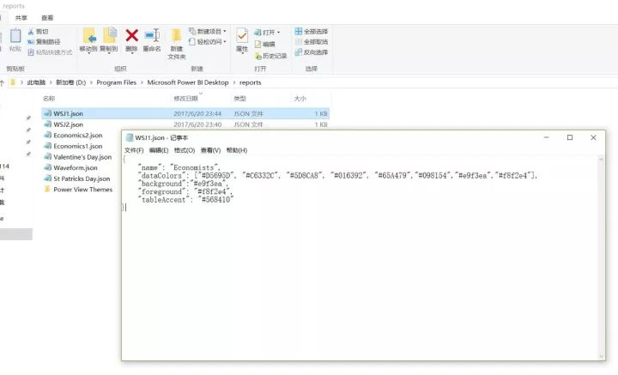The height and width of the screenshot is (375, 618).
Task: Click the Notepad vertical scrollbar up arrow
Action: pyautogui.click(x=601, y=160)
